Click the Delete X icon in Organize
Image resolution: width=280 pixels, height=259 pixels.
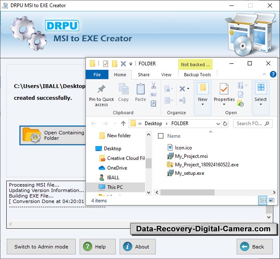coord(182,89)
